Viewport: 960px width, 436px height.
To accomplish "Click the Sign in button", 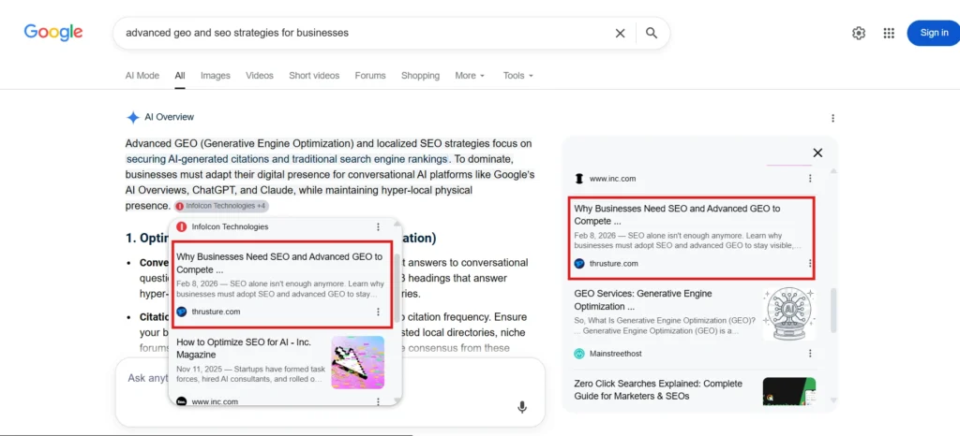I will [x=934, y=33].
